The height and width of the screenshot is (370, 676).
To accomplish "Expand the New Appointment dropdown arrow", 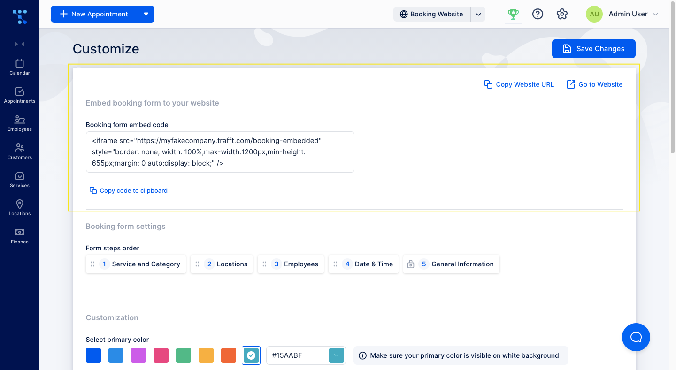I will 146,14.
